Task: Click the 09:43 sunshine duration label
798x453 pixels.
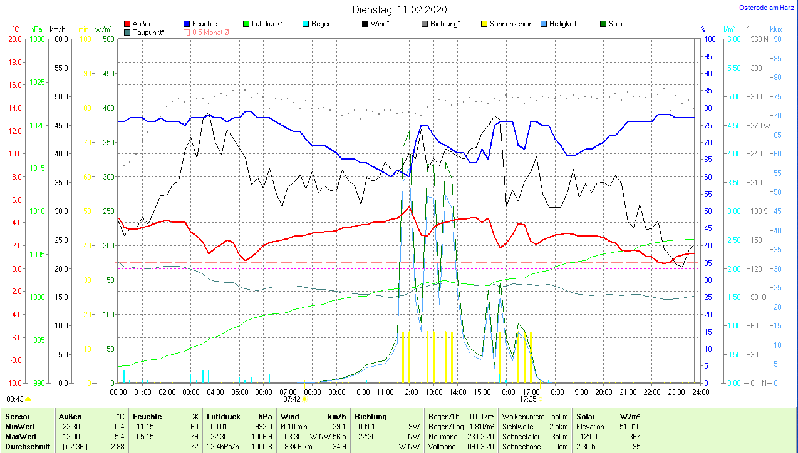Action: click(15, 399)
